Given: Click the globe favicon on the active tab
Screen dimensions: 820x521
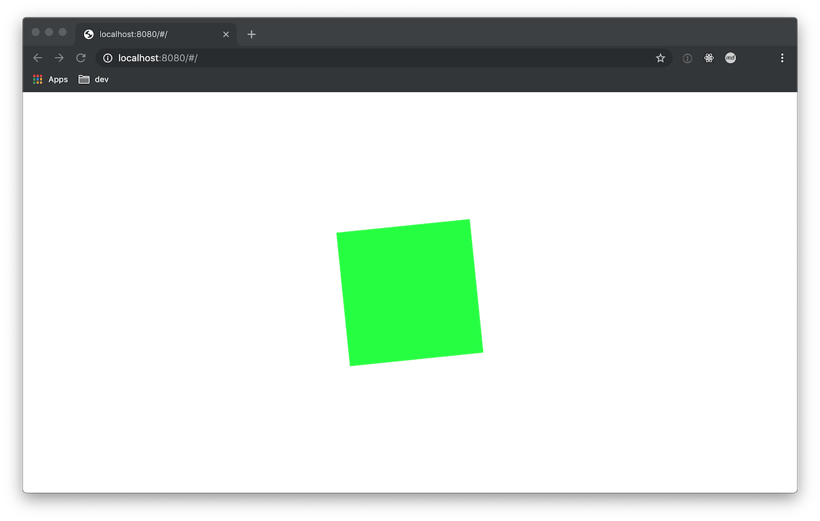Looking at the screenshot, I should click(88, 34).
